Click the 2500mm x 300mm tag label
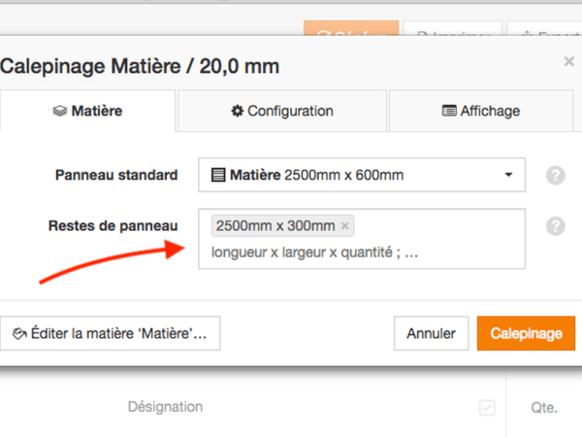Image resolution: width=582 pixels, height=437 pixels. [x=275, y=226]
